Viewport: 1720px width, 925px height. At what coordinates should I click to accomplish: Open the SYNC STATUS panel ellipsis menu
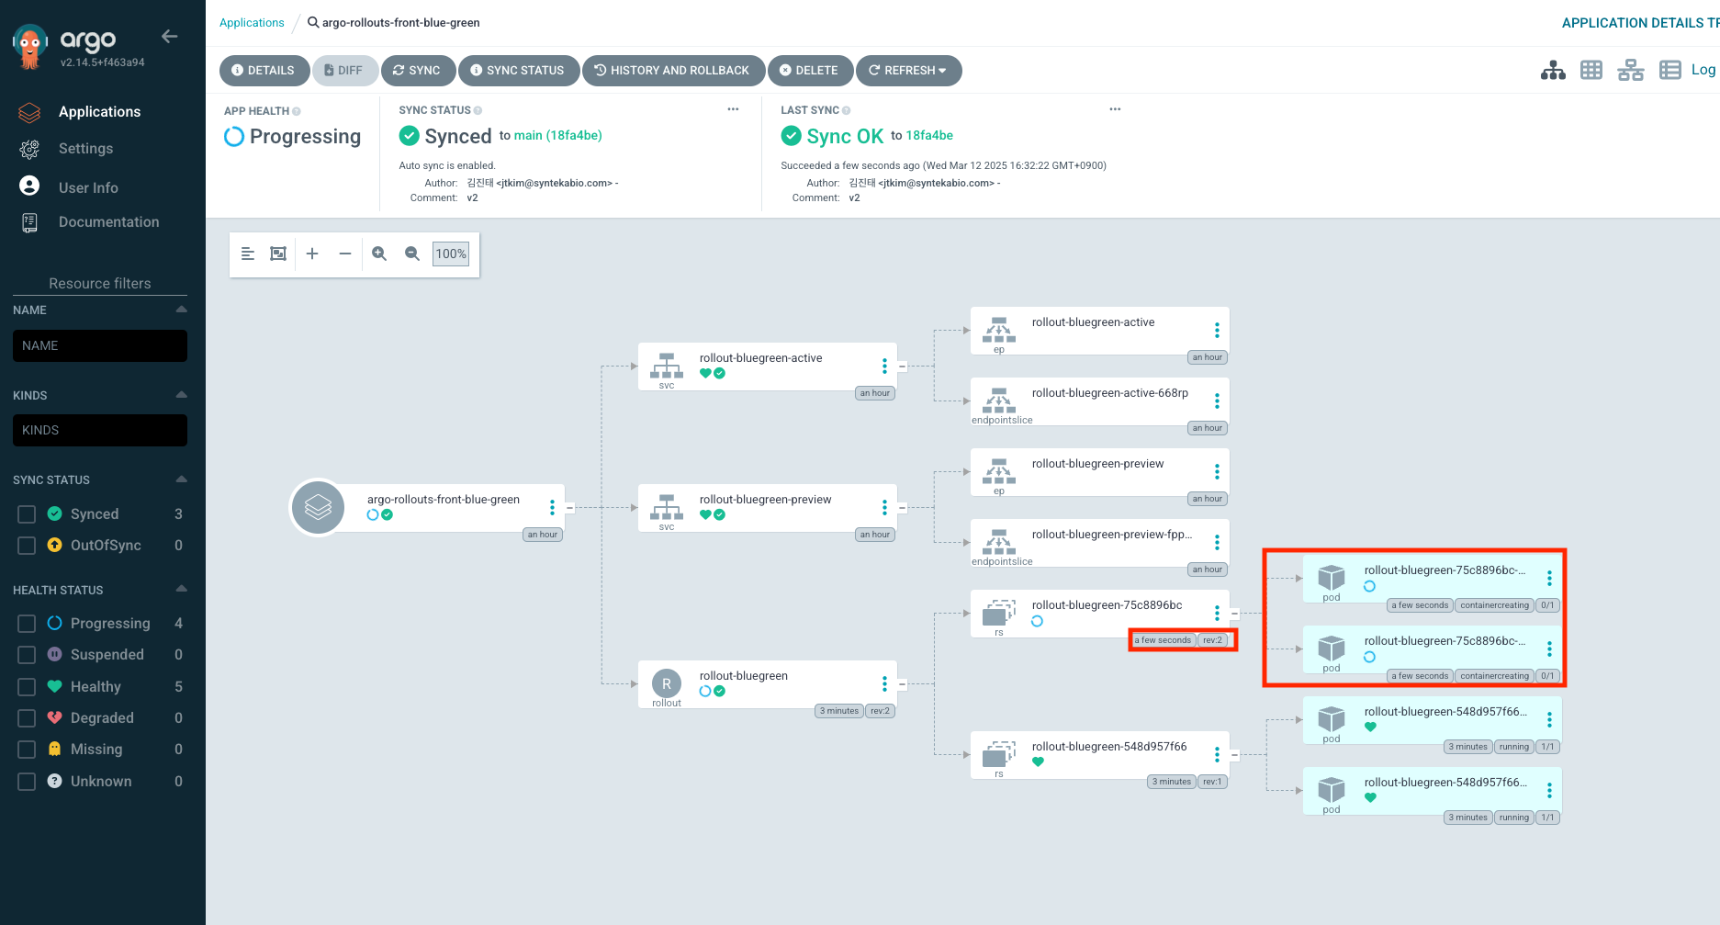pyautogui.click(x=733, y=109)
